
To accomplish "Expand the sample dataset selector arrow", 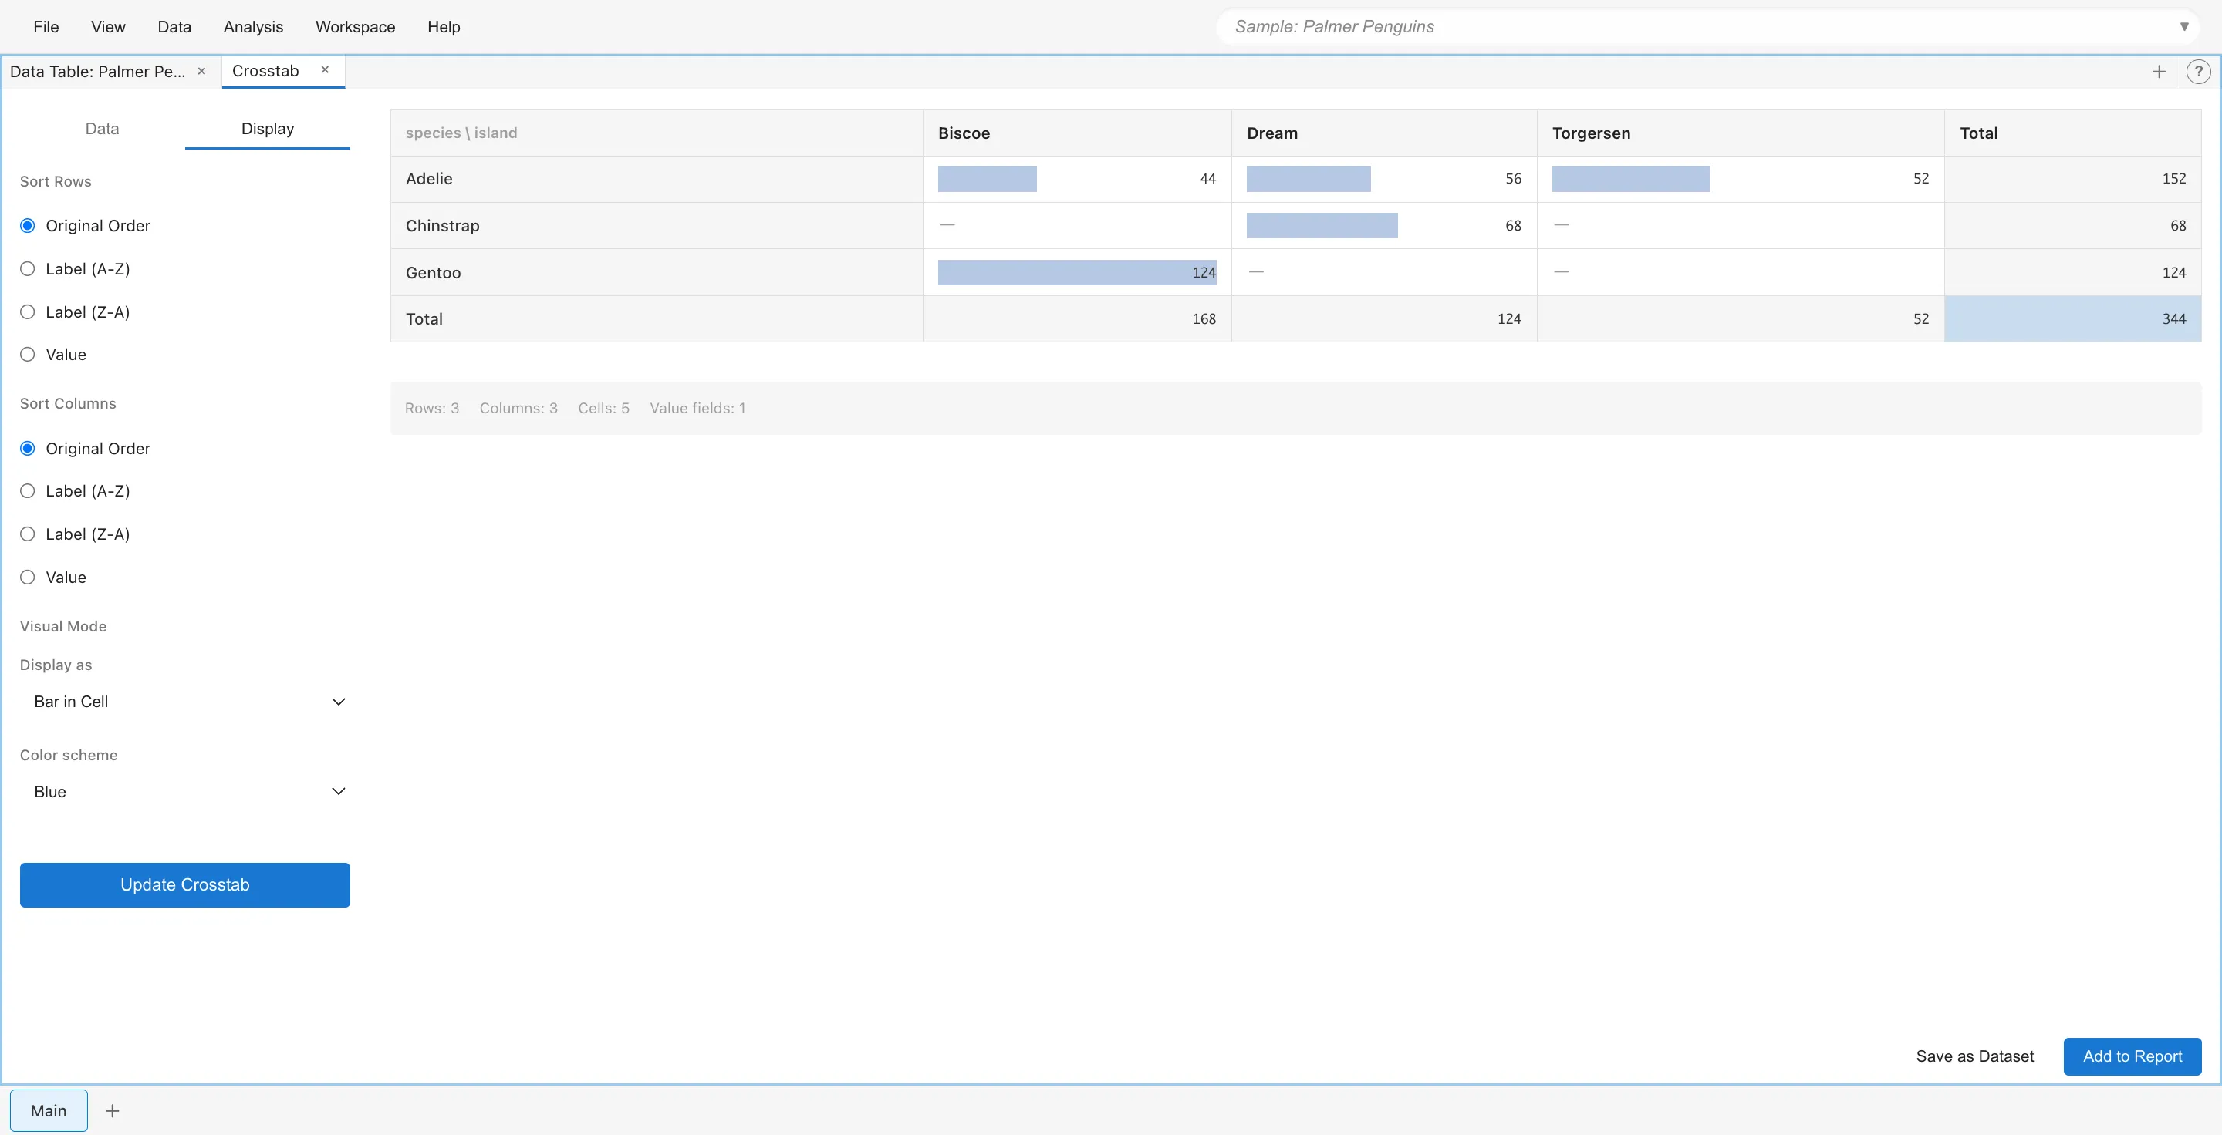I will tap(2184, 27).
